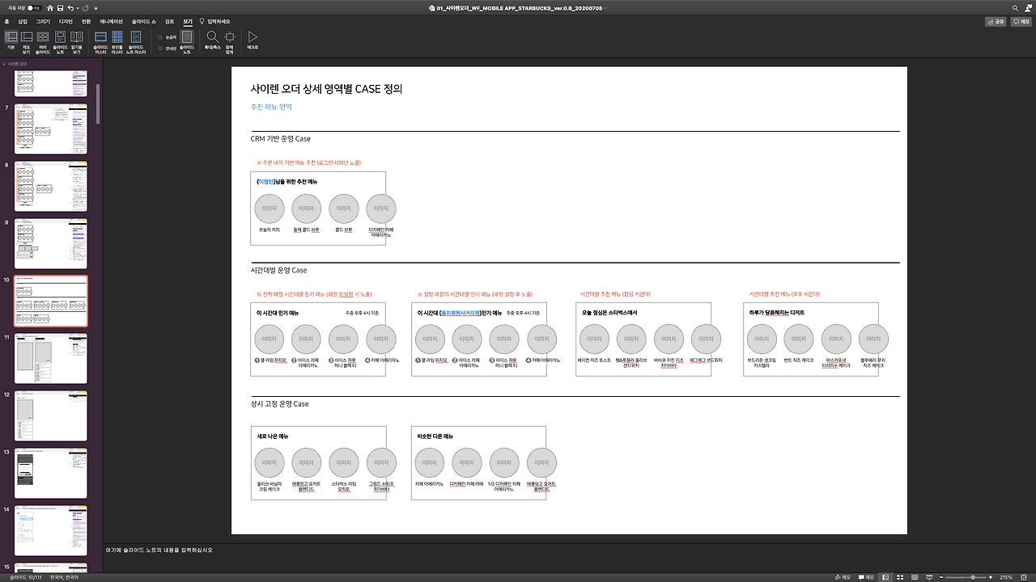Image resolution: width=1036 pixels, height=582 pixels.
Task: Open the undo history dropdown arrow
Action: pos(77,8)
